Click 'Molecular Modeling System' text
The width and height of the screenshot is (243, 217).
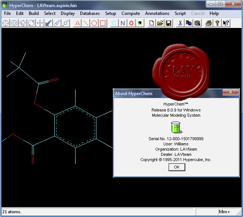pos(176,115)
